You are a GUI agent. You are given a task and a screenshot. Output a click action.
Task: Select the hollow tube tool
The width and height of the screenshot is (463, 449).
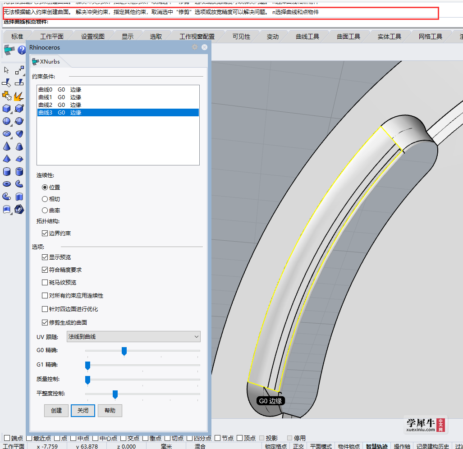(19, 171)
